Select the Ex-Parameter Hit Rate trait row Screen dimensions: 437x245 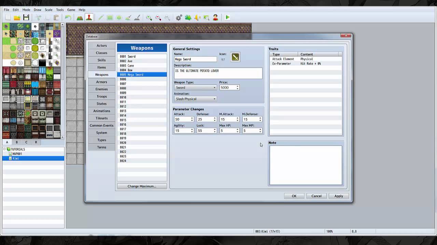[306, 64]
